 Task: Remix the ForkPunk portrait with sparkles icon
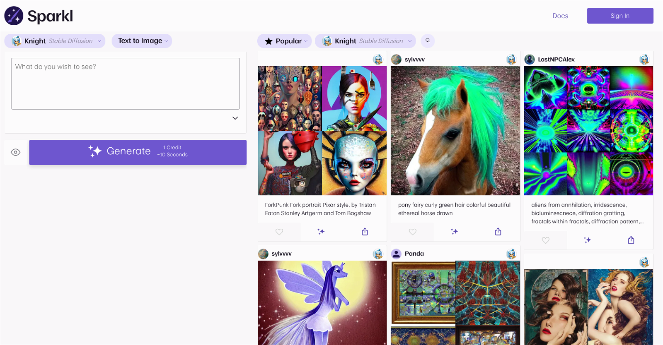(321, 232)
